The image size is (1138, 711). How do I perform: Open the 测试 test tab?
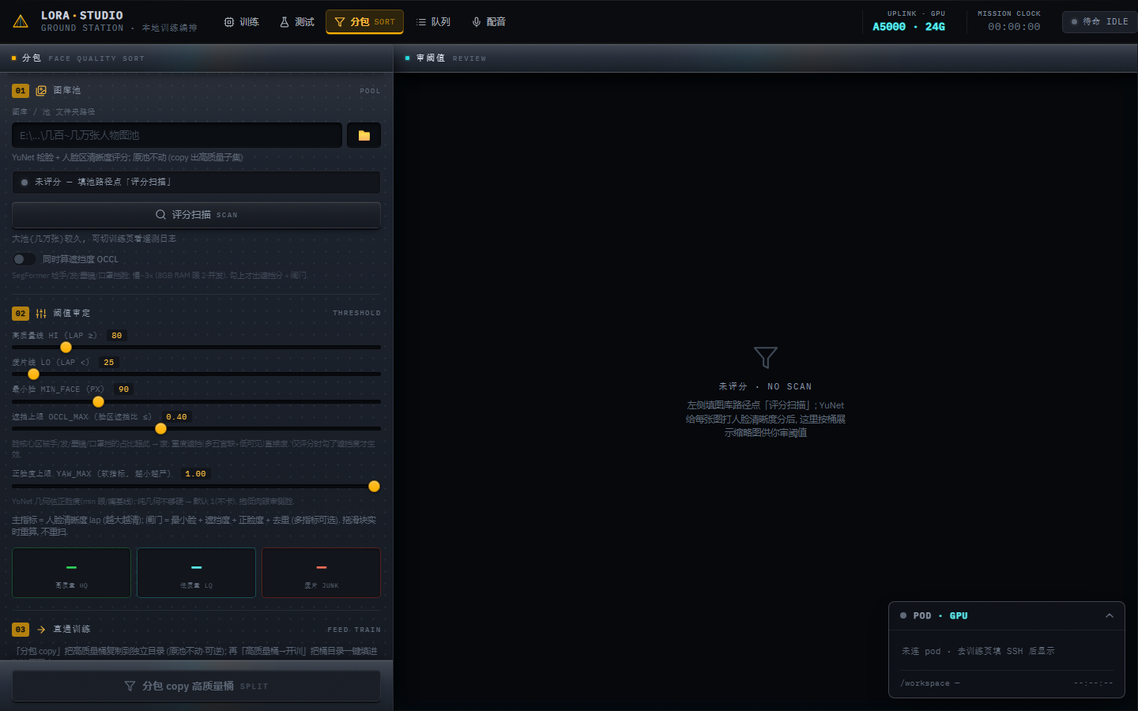tap(296, 22)
